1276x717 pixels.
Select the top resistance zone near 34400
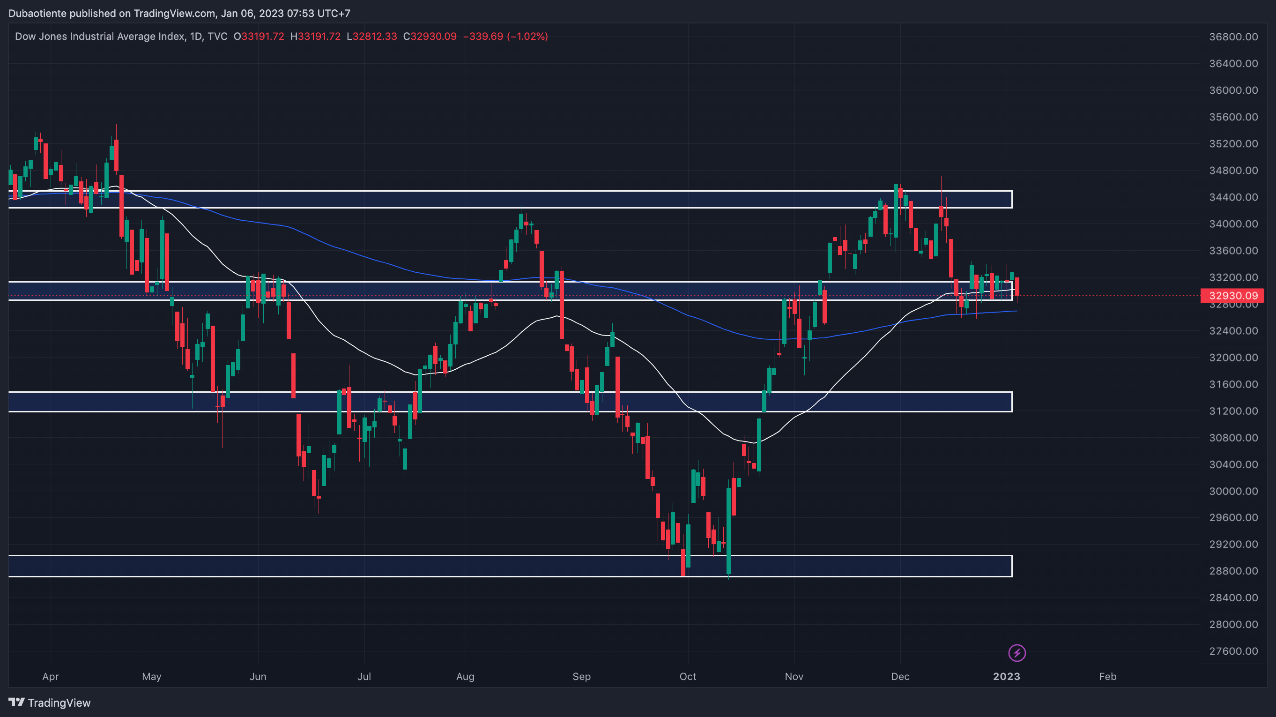[511, 199]
